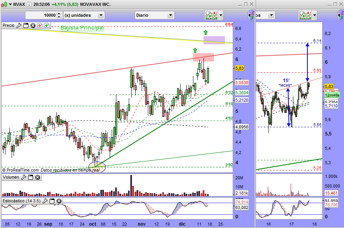Click the yellow 5,83 price label in the right chart

(329, 86)
